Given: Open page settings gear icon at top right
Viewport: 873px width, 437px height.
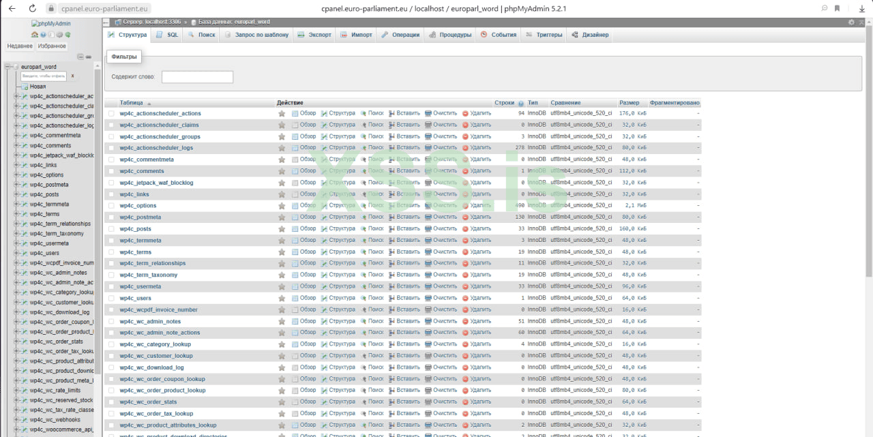Looking at the screenshot, I should tap(851, 22).
